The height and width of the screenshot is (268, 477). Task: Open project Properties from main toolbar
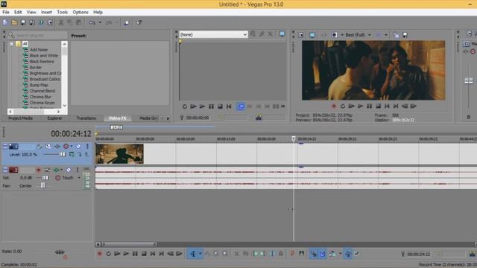coord(50,22)
